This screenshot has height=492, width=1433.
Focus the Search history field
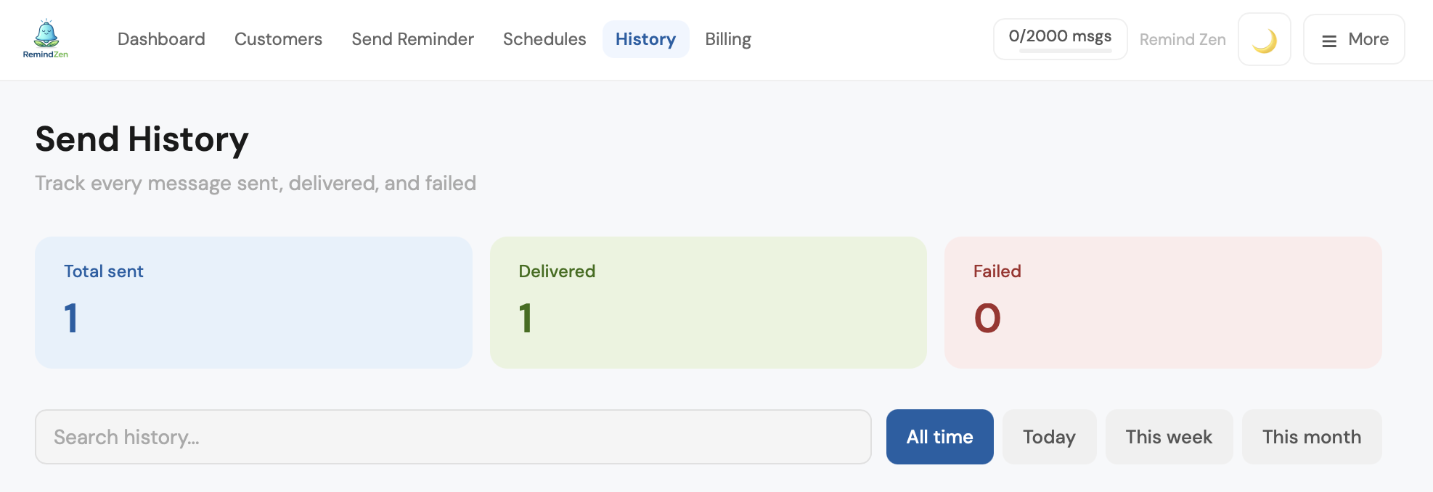[x=453, y=437]
